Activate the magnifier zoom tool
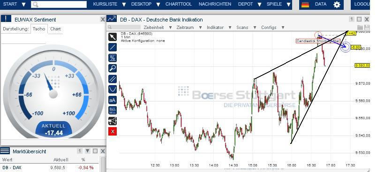377x172 pixels. (113, 68)
